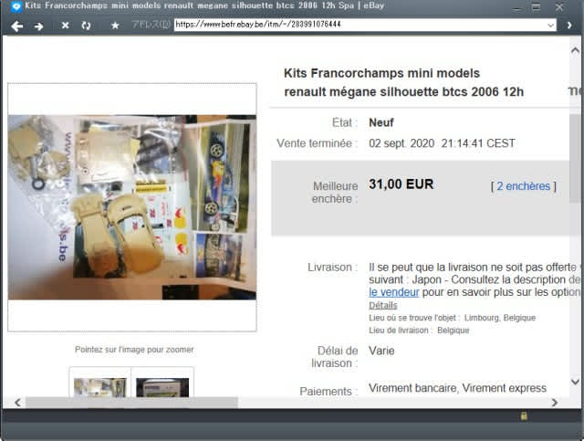This screenshot has height=441, width=584.
Task: Open the le vendeur link
Action: pyautogui.click(x=393, y=292)
